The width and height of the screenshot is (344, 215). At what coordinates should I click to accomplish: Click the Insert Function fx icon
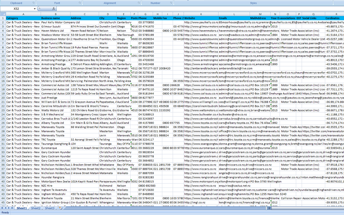tap(54, 9)
